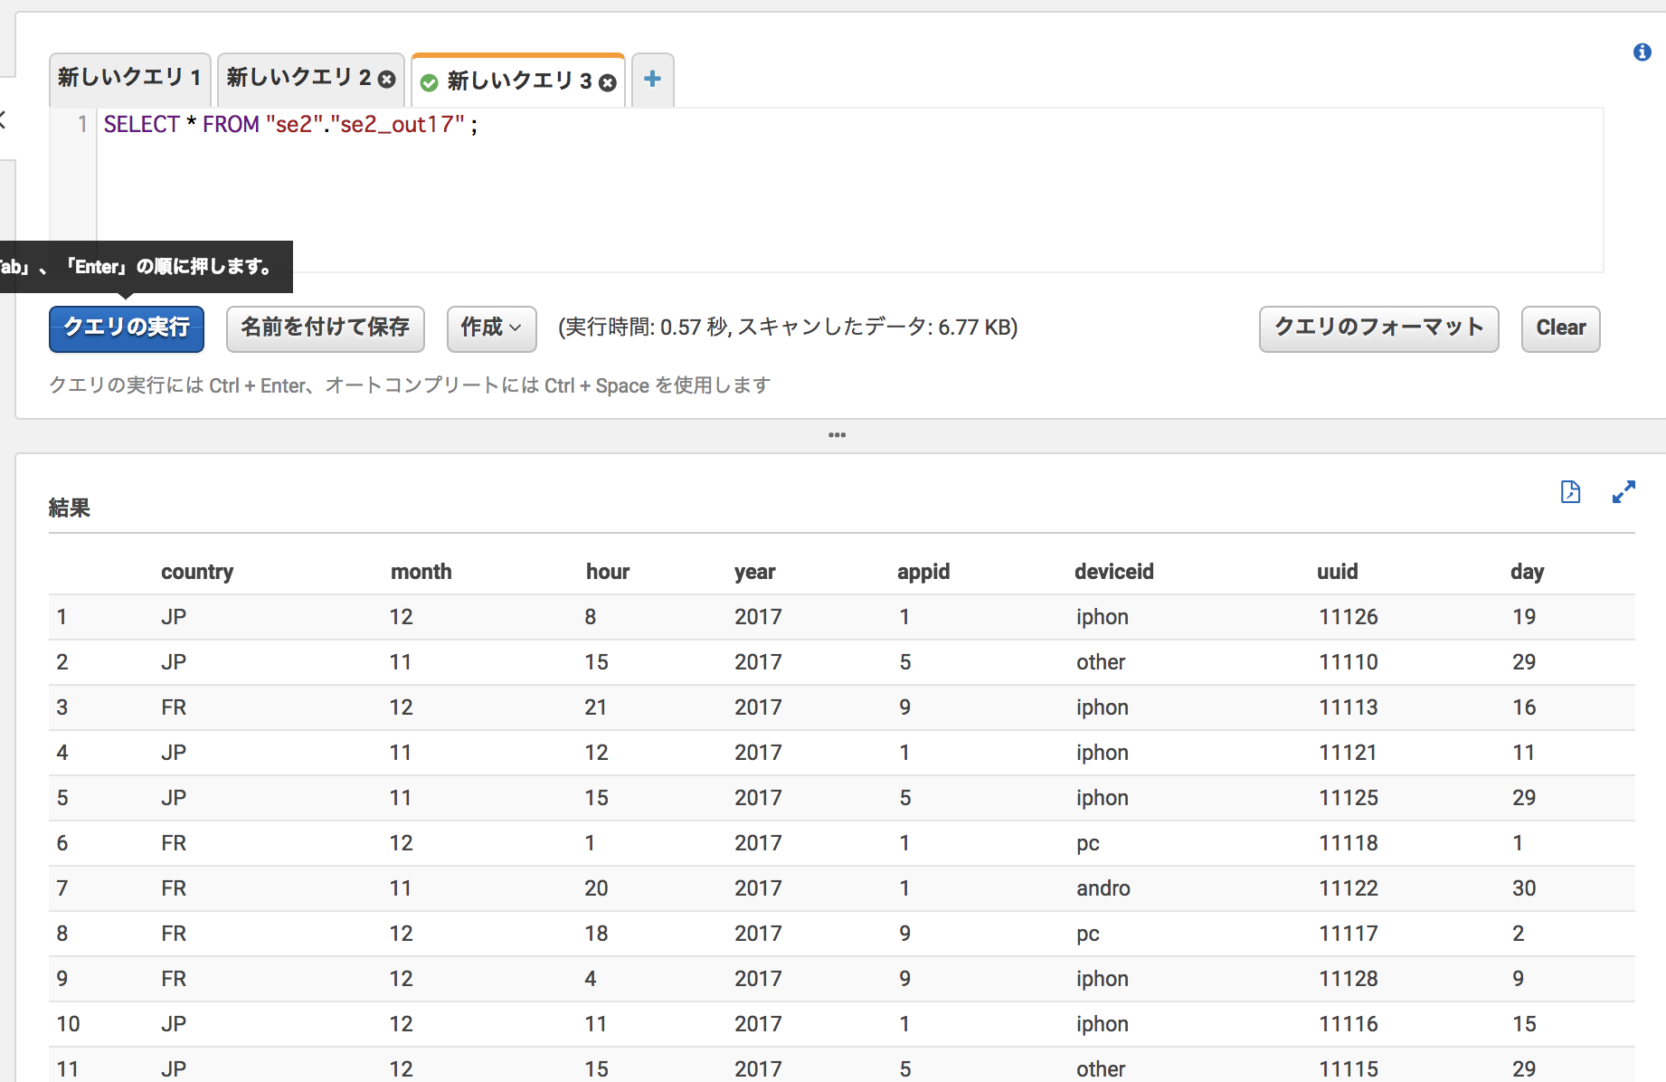The image size is (1666, 1082).
Task: Add a new query tab with plus
Action: pos(652,80)
